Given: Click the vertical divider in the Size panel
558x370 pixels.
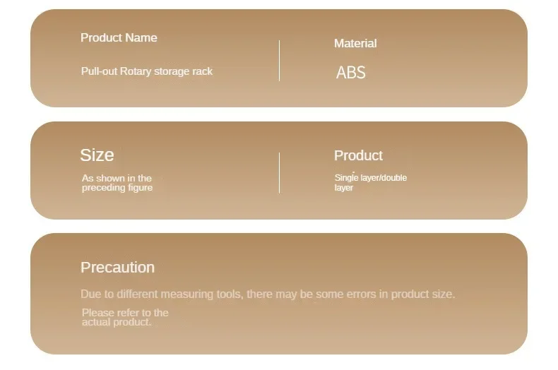Looking at the screenshot, I should point(280,173).
